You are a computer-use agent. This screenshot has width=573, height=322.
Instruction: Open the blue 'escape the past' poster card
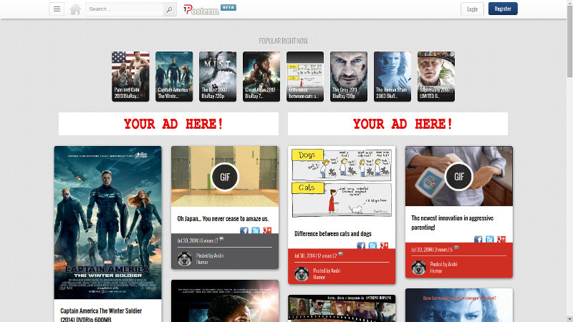point(459,306)
